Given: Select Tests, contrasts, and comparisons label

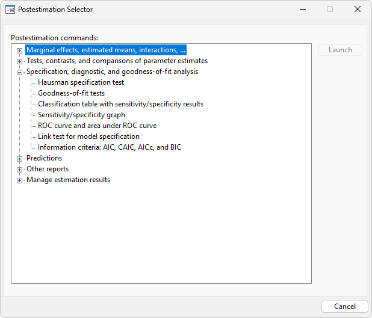Looking at the screenshot, I should [117, 61].
